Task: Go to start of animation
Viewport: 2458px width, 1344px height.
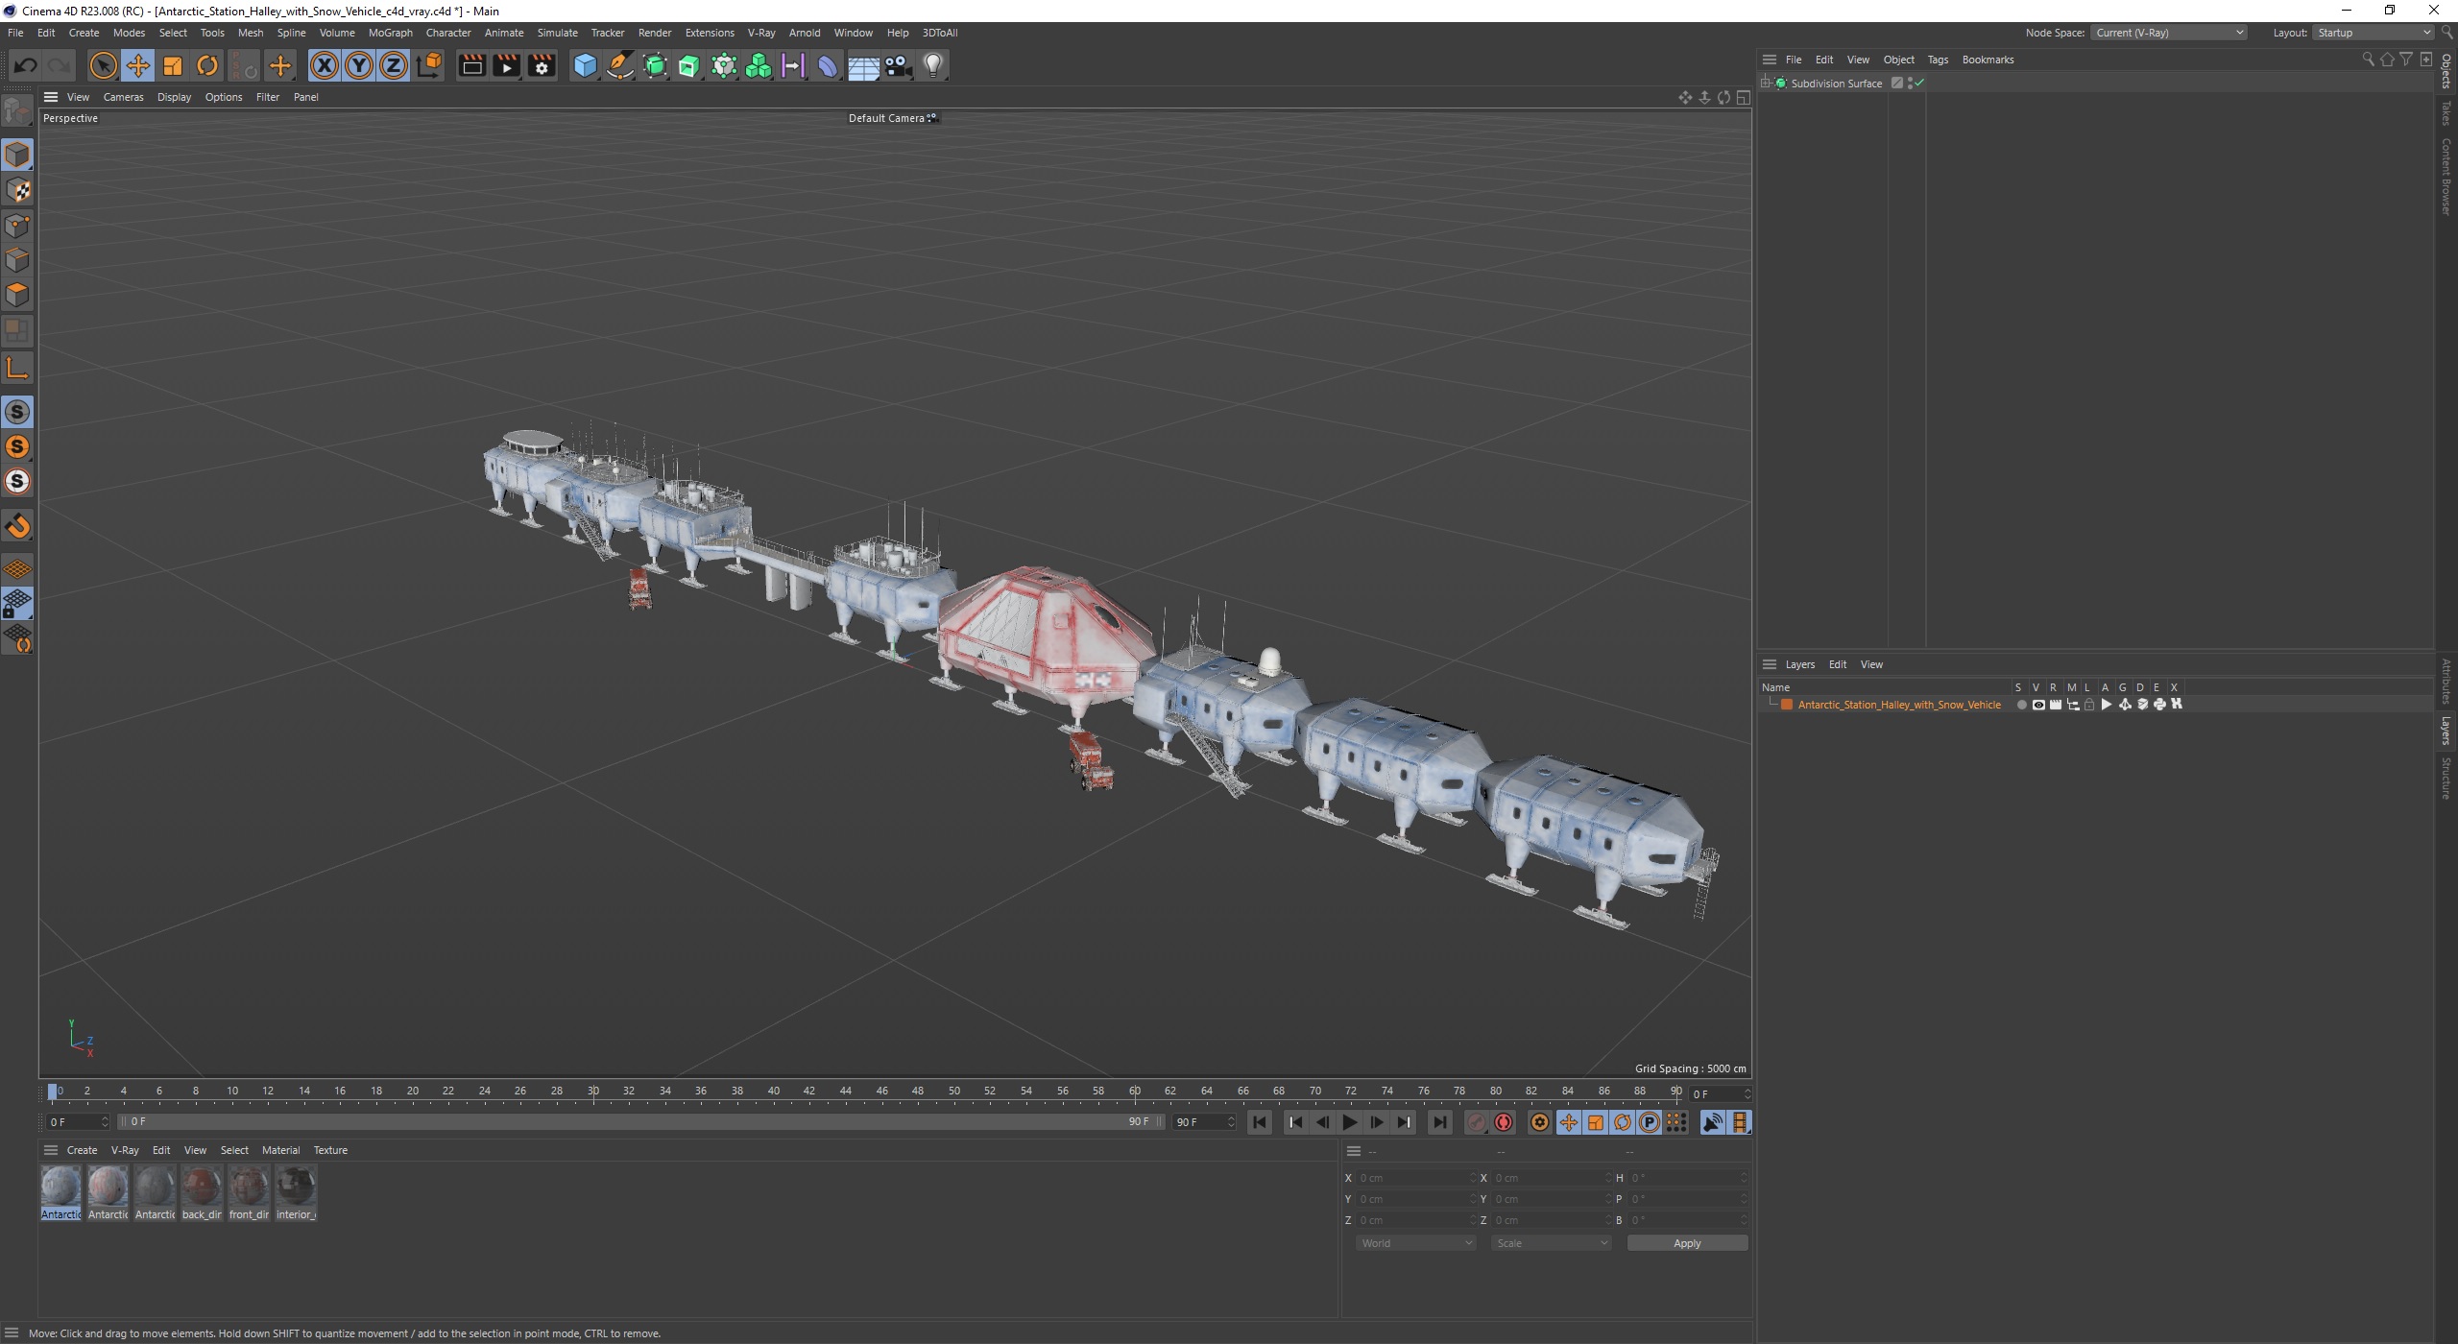Action: tap(1259, 1122)
